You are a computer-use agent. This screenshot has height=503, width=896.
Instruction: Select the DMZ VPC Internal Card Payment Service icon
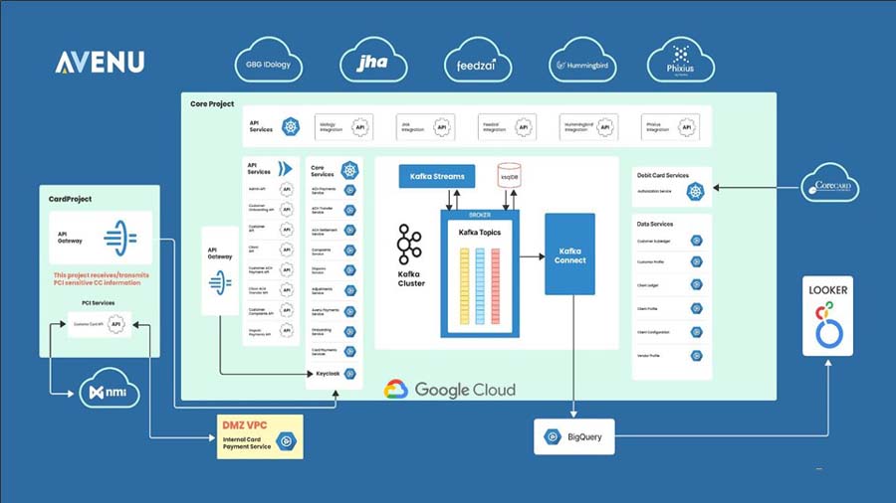[287, 440]
